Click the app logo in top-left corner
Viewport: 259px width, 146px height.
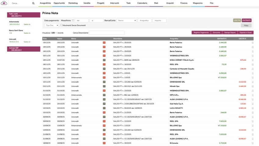click(x=5, y=3)
